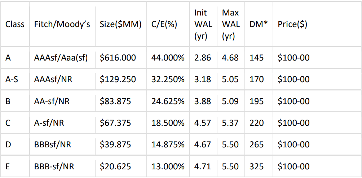
Task: Click the Class column header
Action: [15, 25]
